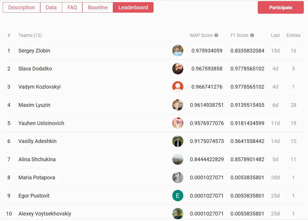Click Slava Dodatko's profile picture

point(178,69)
